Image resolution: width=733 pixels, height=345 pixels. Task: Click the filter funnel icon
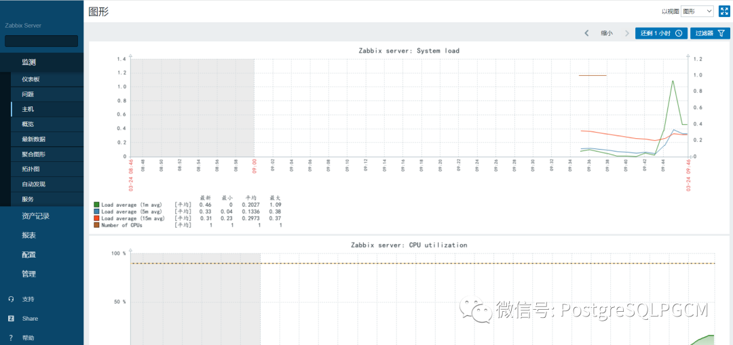tap(721, 33)
